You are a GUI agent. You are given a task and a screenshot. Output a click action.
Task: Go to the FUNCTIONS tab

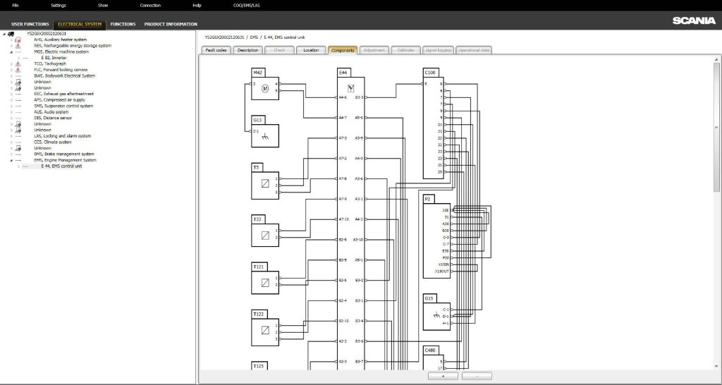pyautogui.click(x=123, y=25)
